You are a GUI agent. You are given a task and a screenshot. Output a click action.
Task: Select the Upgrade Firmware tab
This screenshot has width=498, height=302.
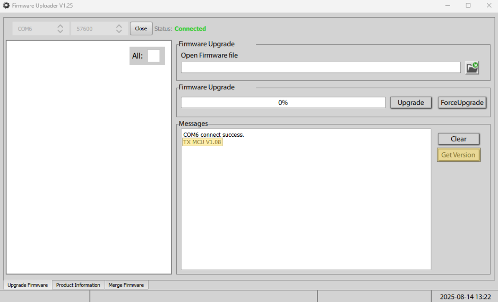[28, 285]
